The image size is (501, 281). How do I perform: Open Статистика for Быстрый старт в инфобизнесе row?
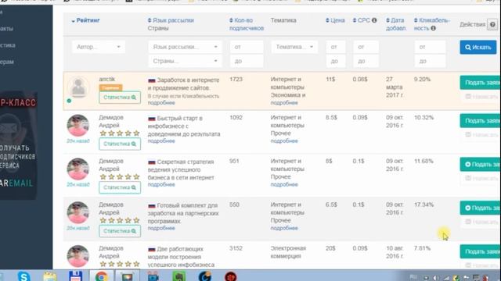click(120, 144)
